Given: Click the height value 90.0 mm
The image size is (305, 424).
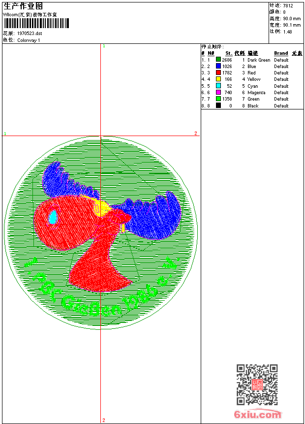Looking at the screenshot, I should [292, 19].
